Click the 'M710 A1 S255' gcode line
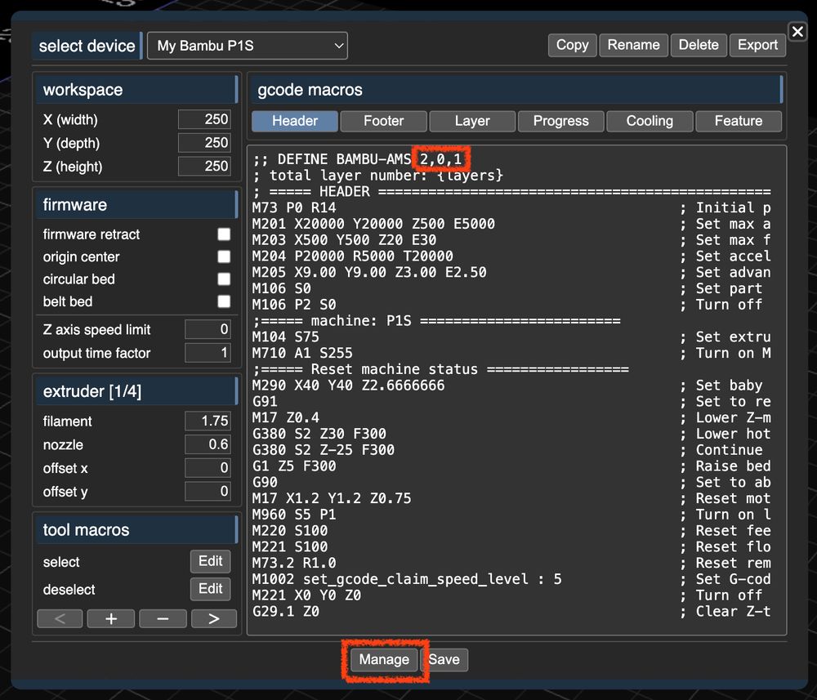This screenshot has width=817, height=700. point(303,353)
